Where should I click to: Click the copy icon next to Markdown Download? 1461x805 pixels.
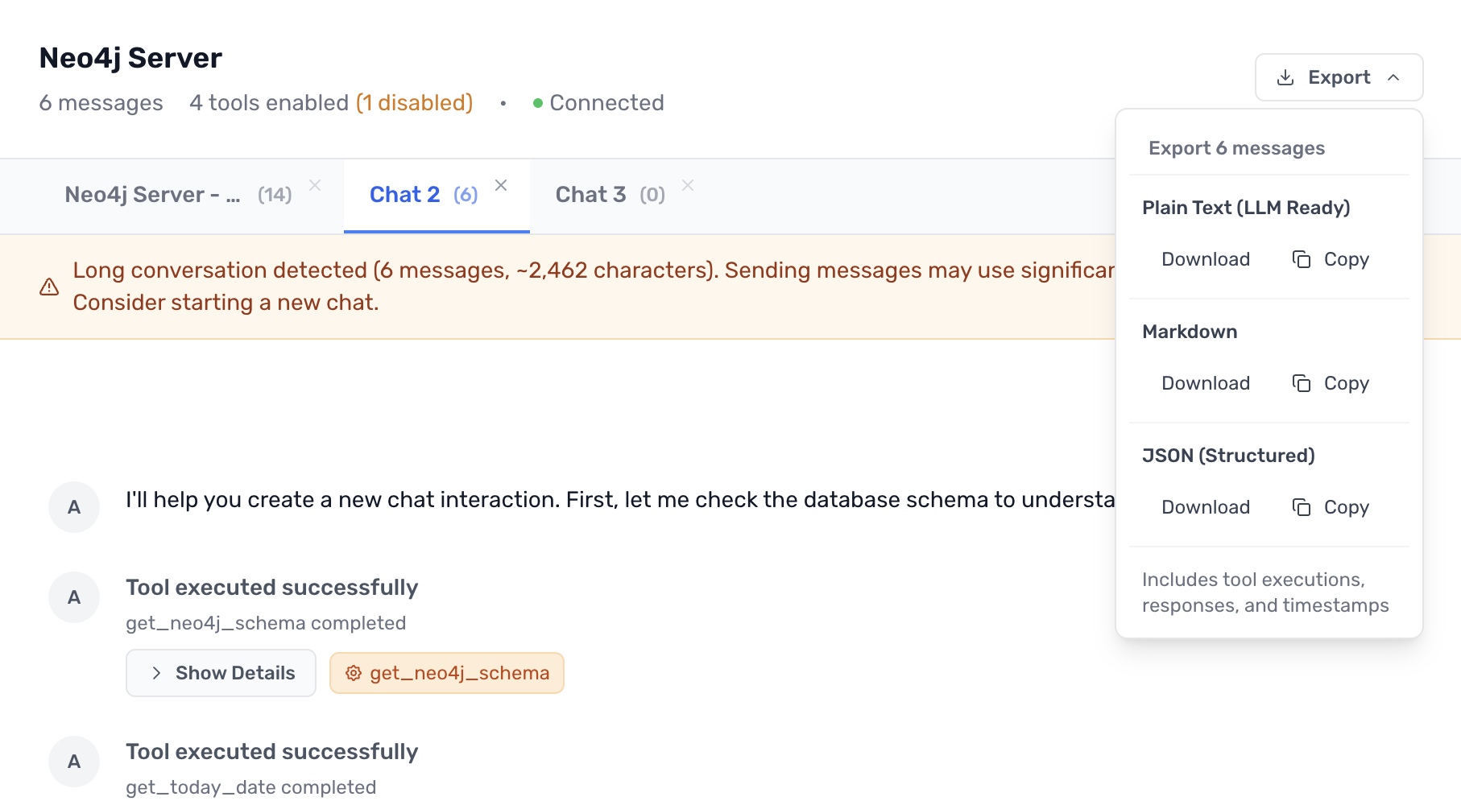tap(1302, 383)
